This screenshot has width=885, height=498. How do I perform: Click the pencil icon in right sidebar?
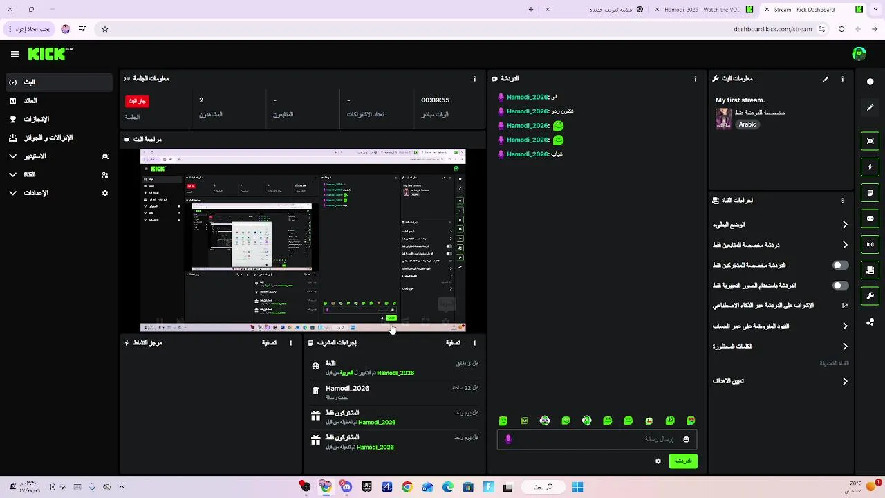tap(870, 108)
